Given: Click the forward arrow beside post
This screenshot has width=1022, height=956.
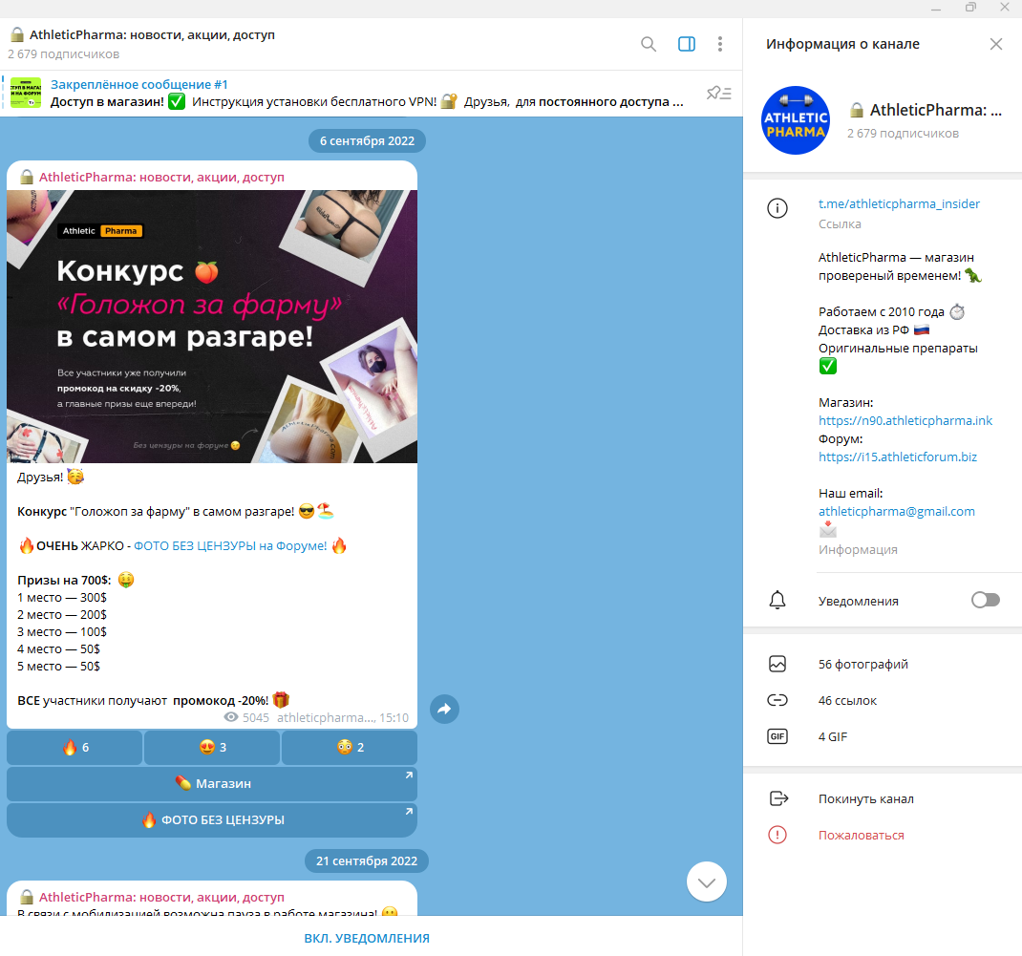Looking at the screenshot, I should tap(444, 709).
